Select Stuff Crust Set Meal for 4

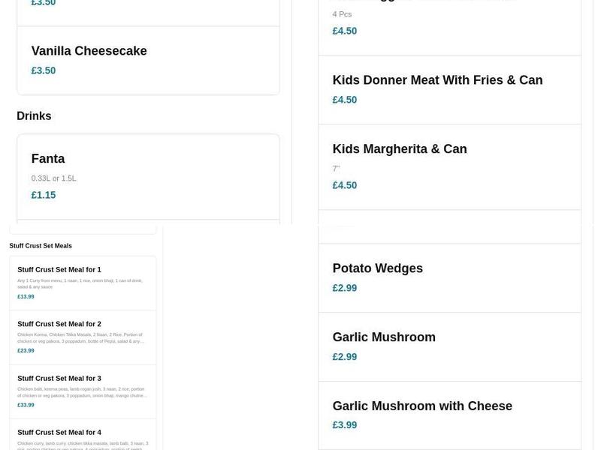(x=59, y=432)
